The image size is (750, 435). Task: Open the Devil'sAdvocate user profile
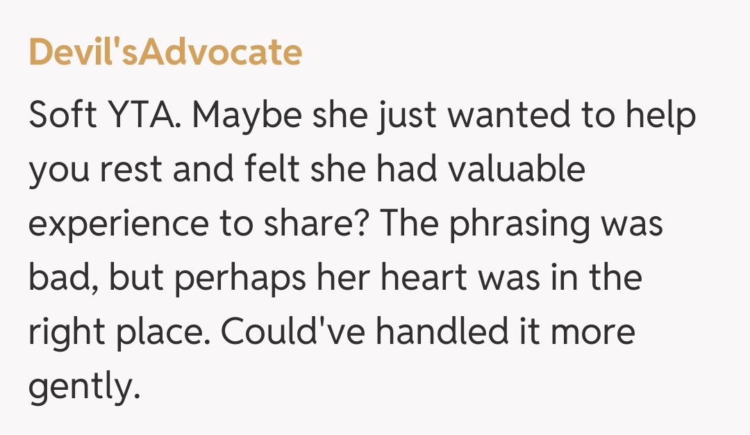[x=165, y=53]
